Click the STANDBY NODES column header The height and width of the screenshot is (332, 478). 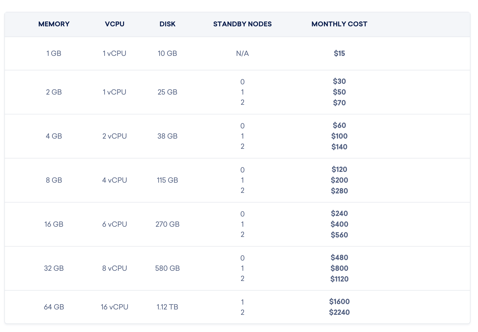pos(242,24)
